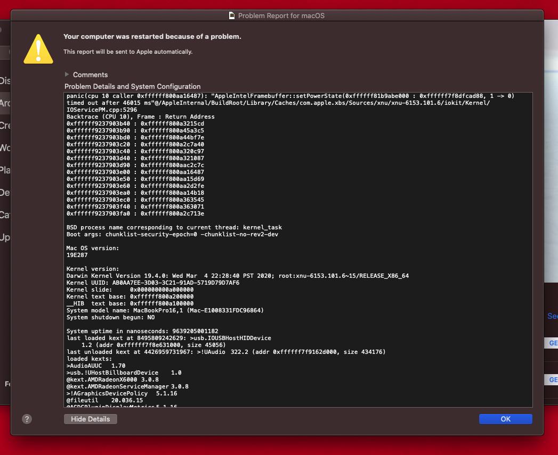The height and width of the screenshot is (455, 558).
Task: Click backtrace row ending '0xffffff800a363545'
Action: tap(135, 200)
